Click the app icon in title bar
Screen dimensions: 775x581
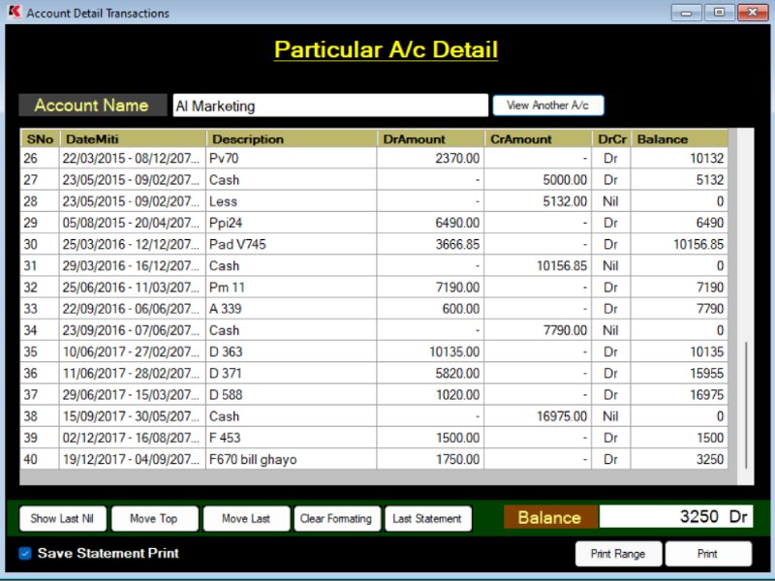tap(13, 13)
